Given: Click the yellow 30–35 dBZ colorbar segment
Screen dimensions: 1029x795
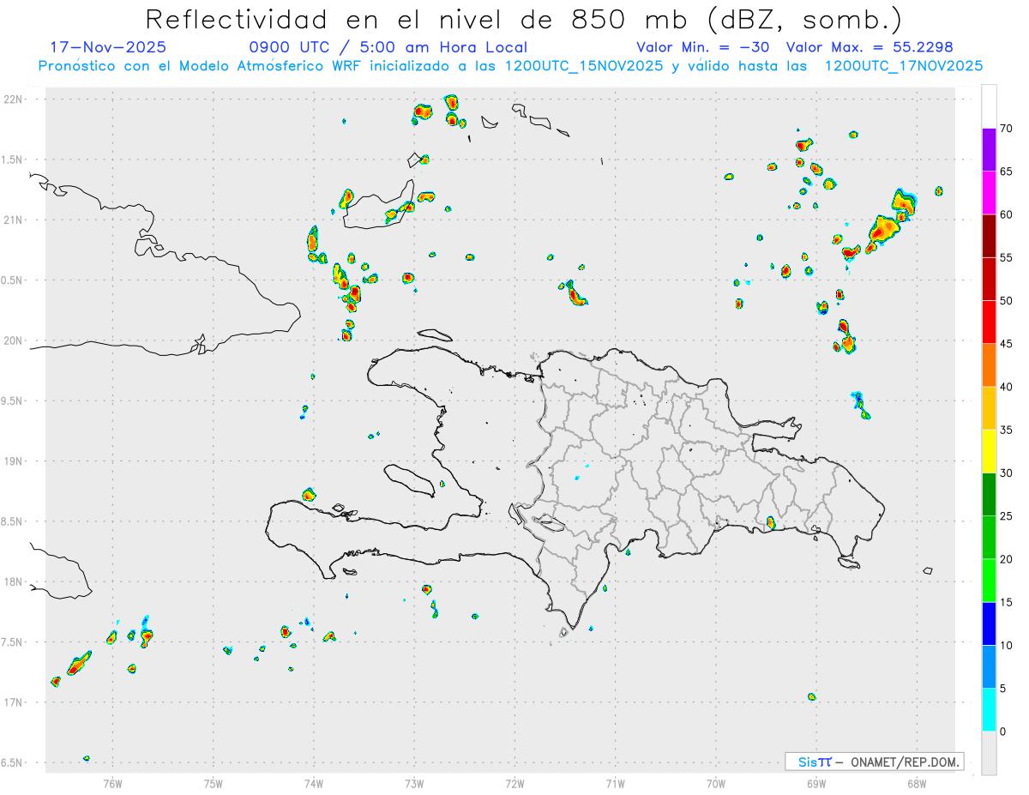Looking at the screenshot, I should click(989, 451).
